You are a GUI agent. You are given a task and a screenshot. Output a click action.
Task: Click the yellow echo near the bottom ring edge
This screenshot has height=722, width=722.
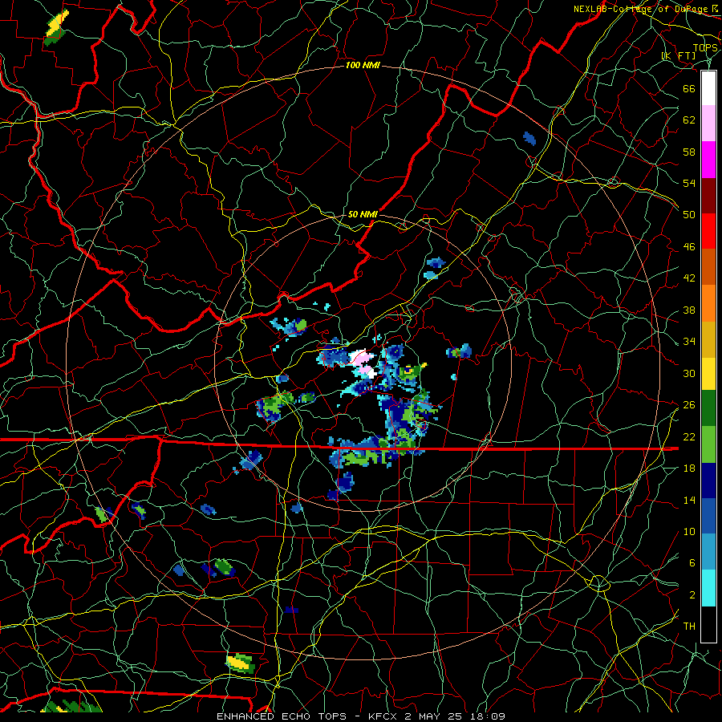click(x=239, y=662)
